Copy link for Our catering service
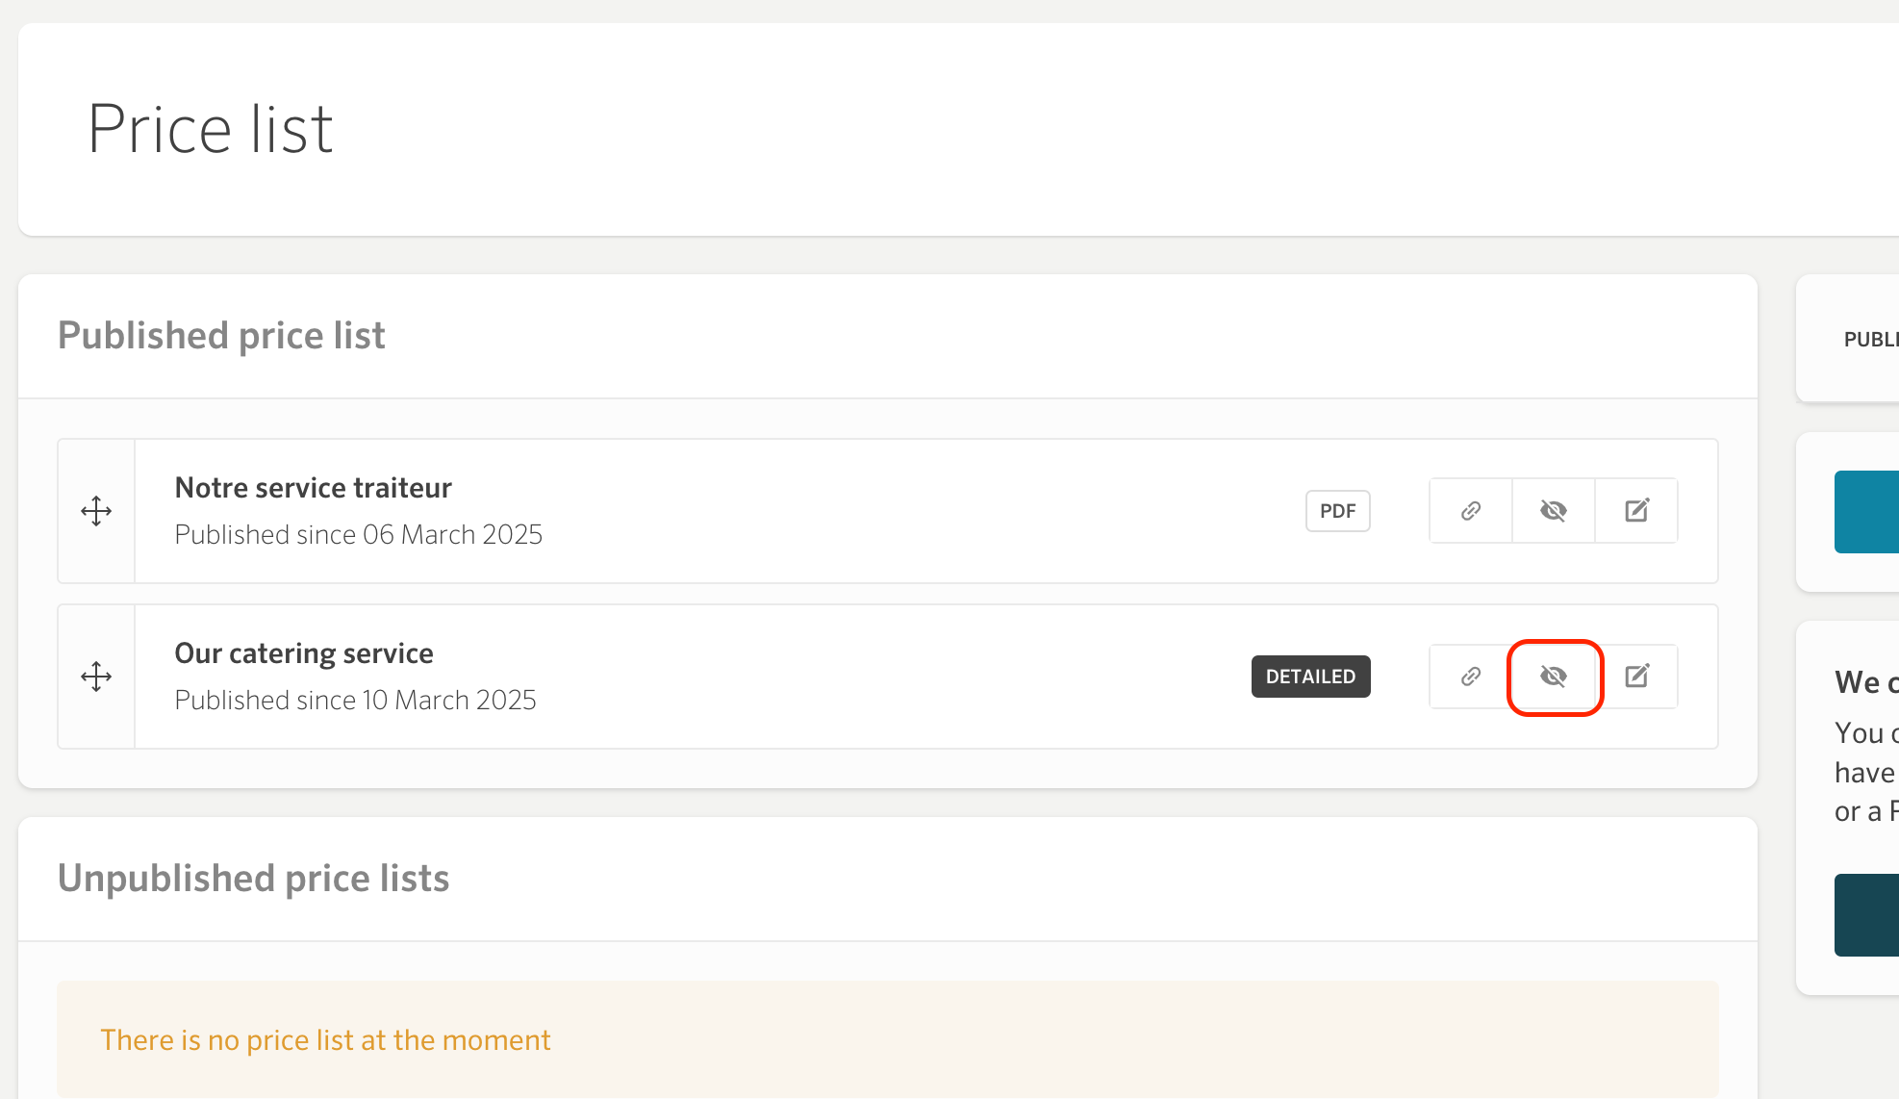Viewport: 1899px width, 1099px height. tap(1471, 677)
